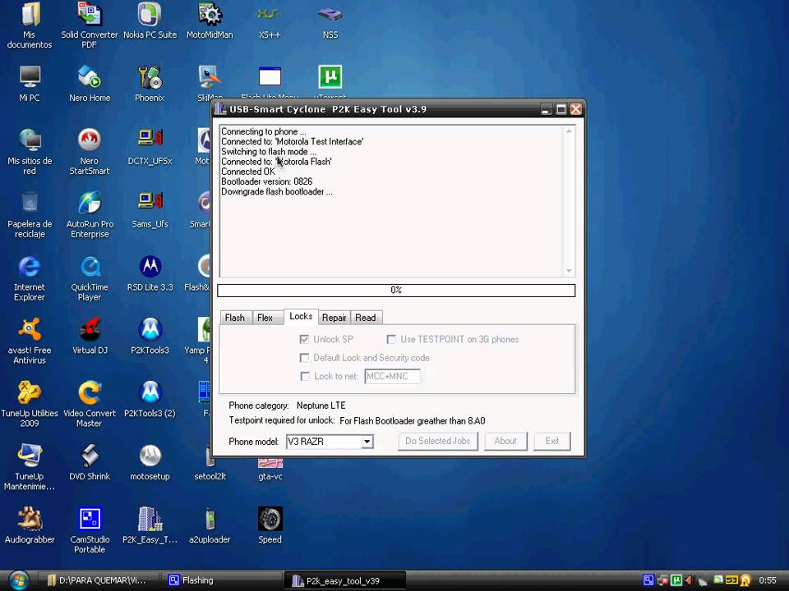Open CamStudio Portable icon
789x591 pixels.
tap(89, 530)
